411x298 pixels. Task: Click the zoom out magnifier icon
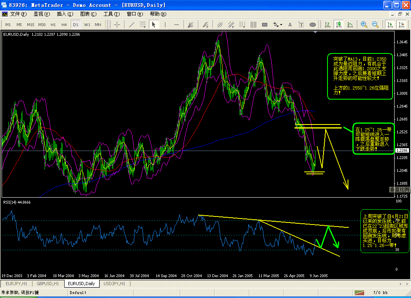375,24
